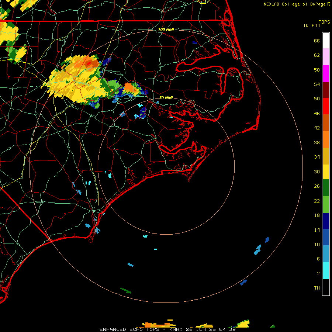The height and width of the screenshot is (332, 332).
Task: Pick the dark green legend swatch
Action: tap(326, 188)
